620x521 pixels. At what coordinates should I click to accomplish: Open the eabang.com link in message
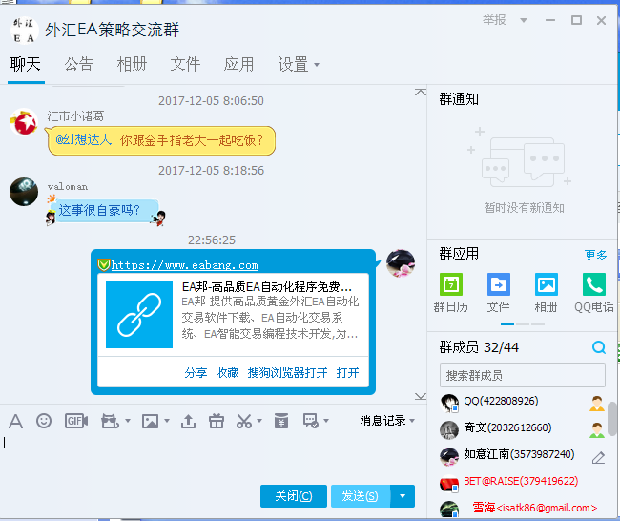tap(184, 265)
